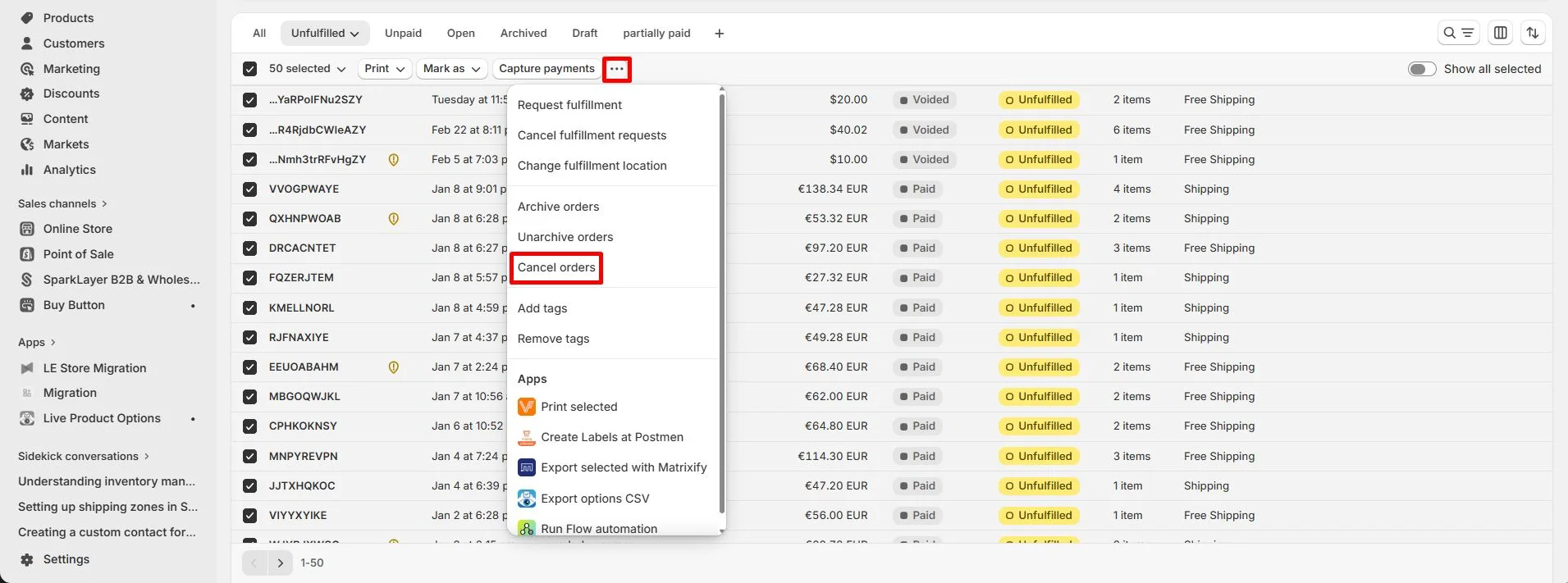Screen dimensions: 1568x583
Task: Open the Migration app icon
Action: click(27, 393)
